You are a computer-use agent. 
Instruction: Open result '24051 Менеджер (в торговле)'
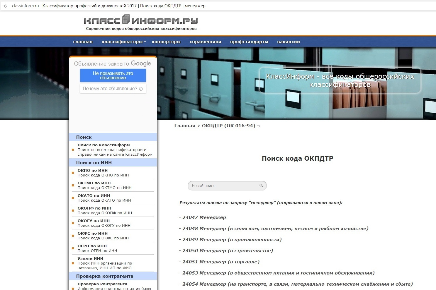[x=221, y=262]
